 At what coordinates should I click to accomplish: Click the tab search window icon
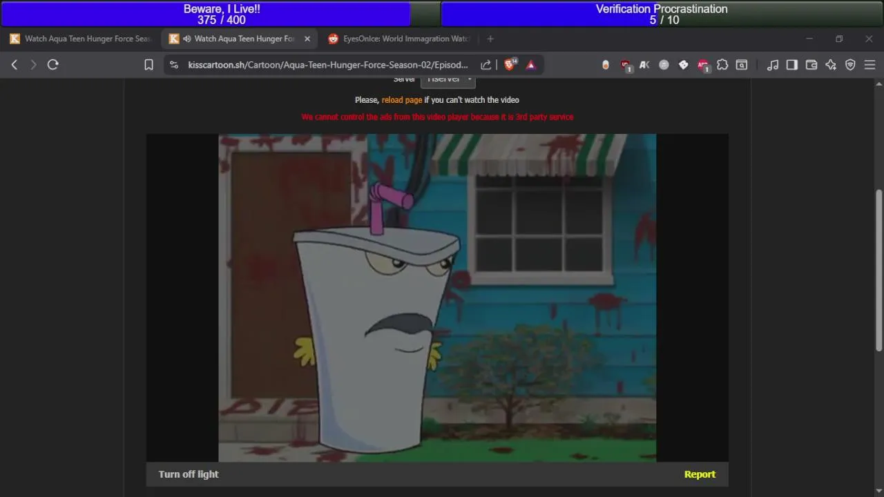742,65
